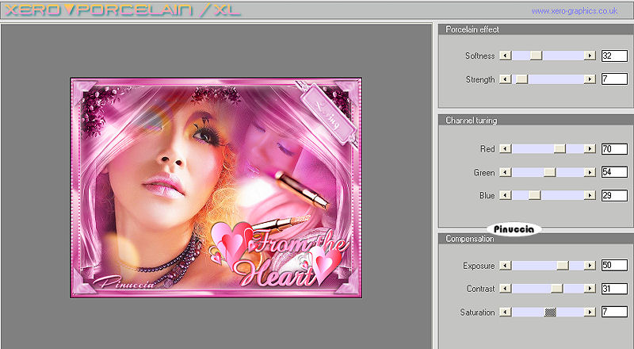Click the Strength slider left arrow

tap(506, 79)
